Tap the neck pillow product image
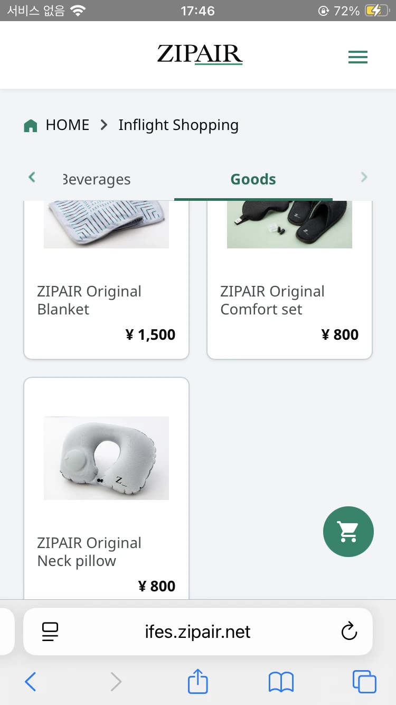Screen dimensions: 396x705 coord(106,458)
